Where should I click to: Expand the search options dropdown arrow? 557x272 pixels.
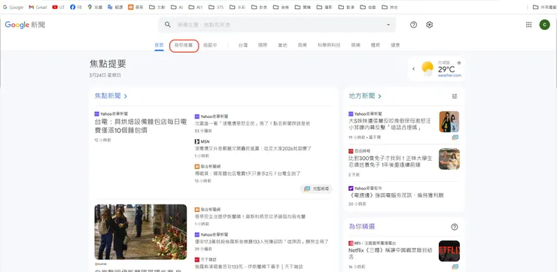pos(388,25)
